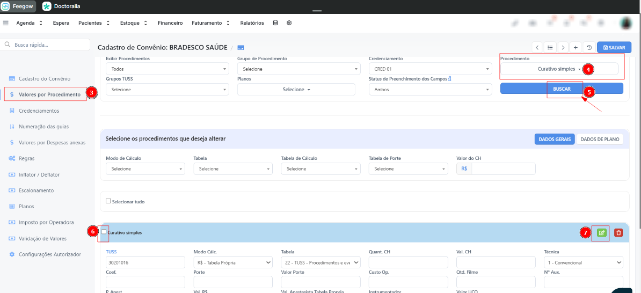Image resolution: width=641 pixels, height=293 pixels.
Task: Open Modo de Cálculo dropdown
Action: click(x=145, y=169)
